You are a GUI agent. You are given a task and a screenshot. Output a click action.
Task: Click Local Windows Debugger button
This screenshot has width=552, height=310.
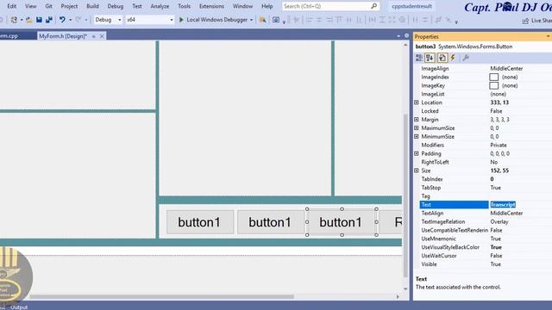(x=216, y=20)
